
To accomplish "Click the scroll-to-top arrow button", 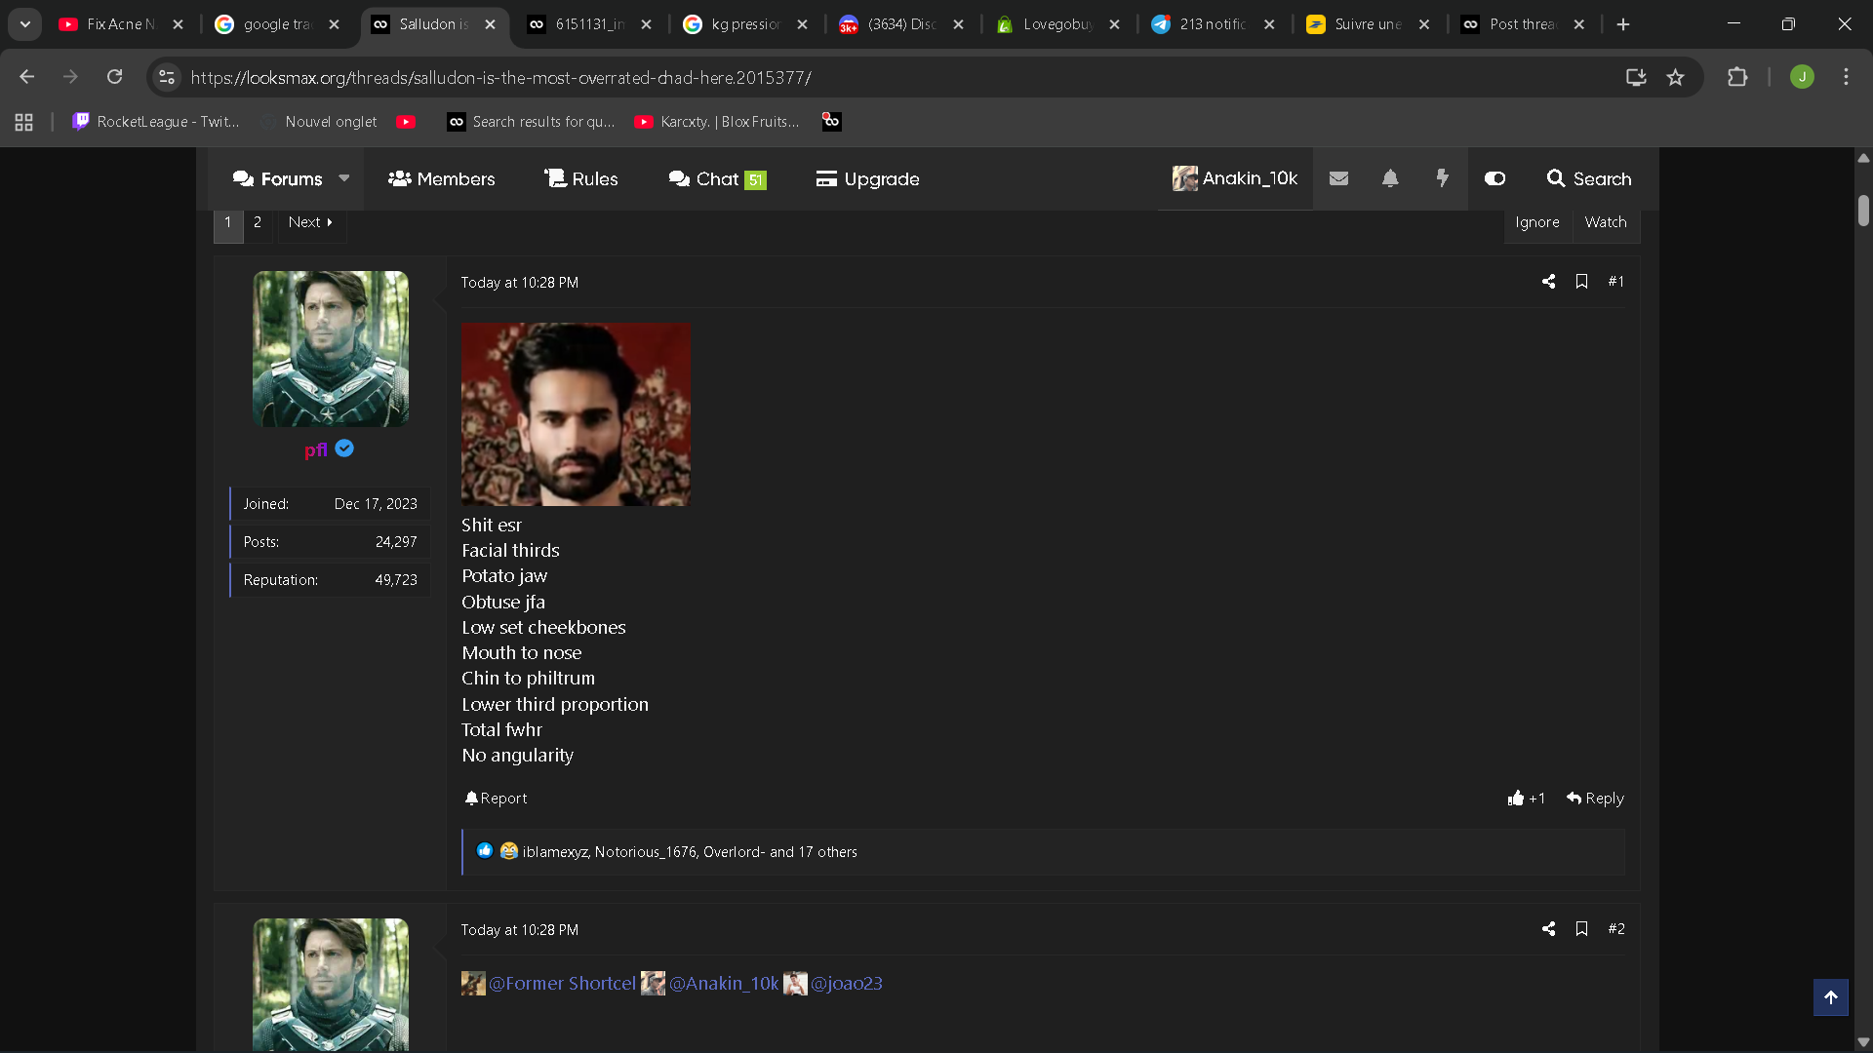I will 1830,997.
